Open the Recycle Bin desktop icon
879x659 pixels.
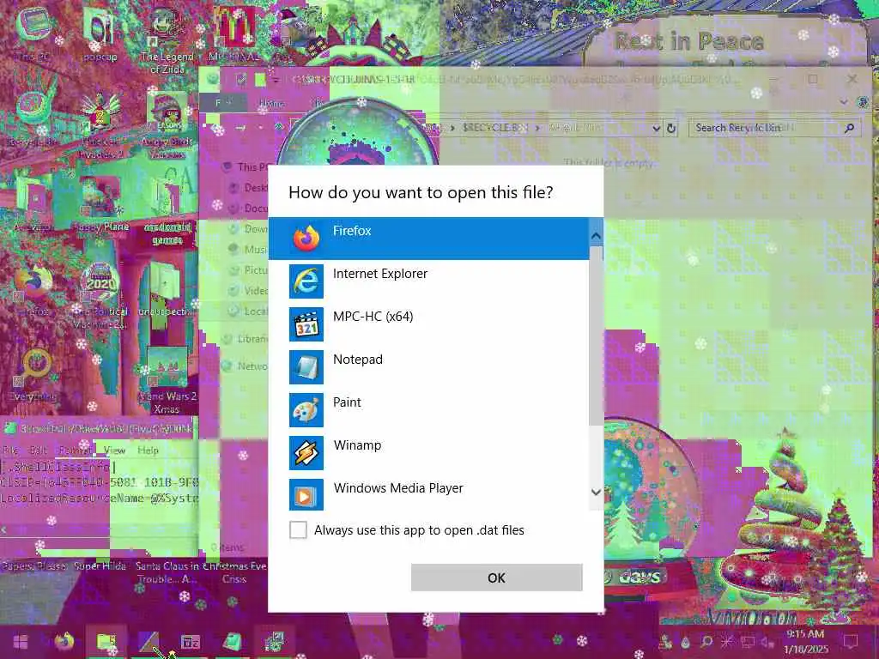(33, 118)
